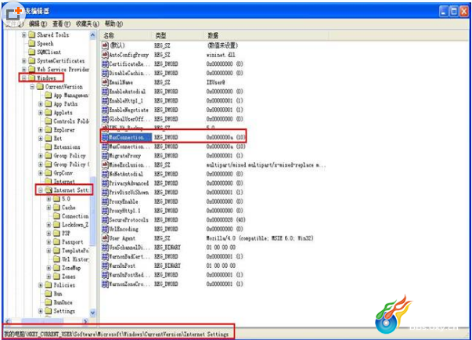This screenshot has width=472, height=340.
Task: Select the WarnonZoneCro... value name
Action: tap(129, 284)
